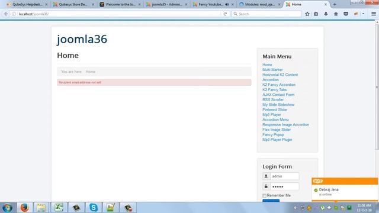Switch to the QubeSys Helpdesk tab

tap(27, 4)
